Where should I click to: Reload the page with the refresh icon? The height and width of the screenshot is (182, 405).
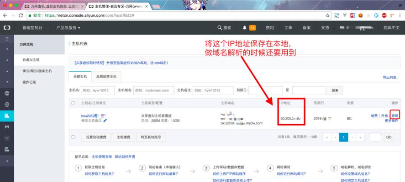[21, 15]
